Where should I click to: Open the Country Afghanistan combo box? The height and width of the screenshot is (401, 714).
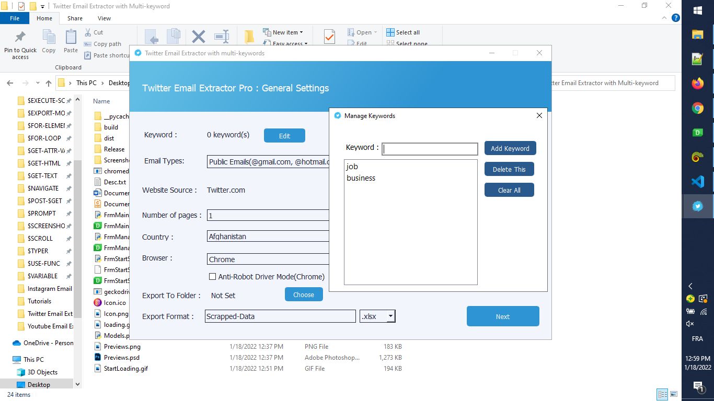pyautogui.click(x=269, y=237)
